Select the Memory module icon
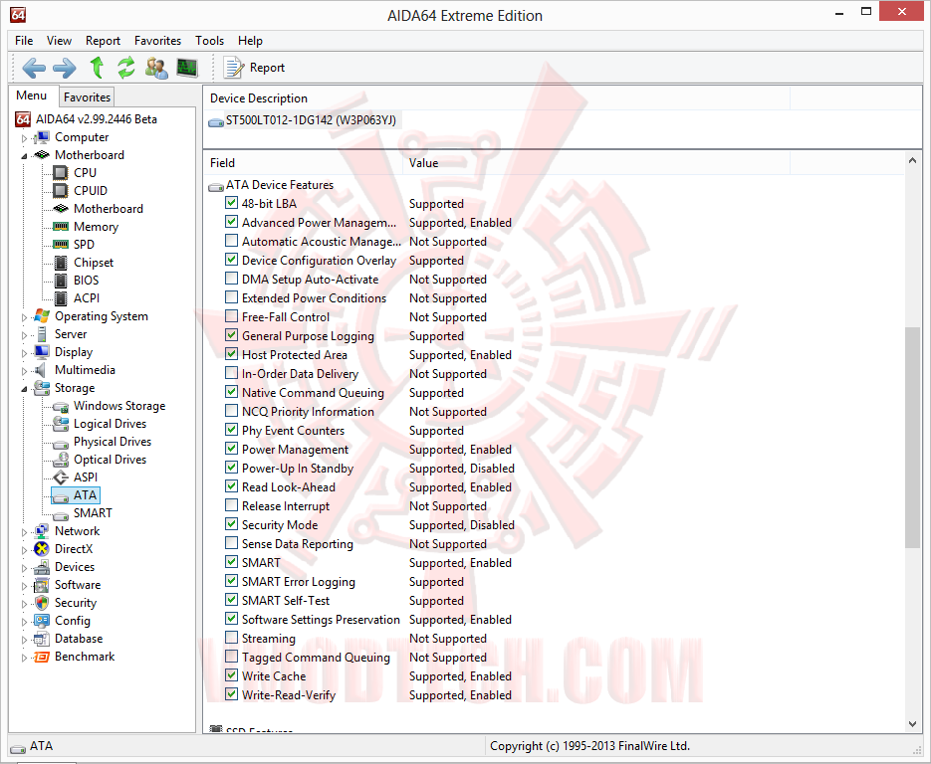Viewport: 931px width, 764px height. click(60, 226)
